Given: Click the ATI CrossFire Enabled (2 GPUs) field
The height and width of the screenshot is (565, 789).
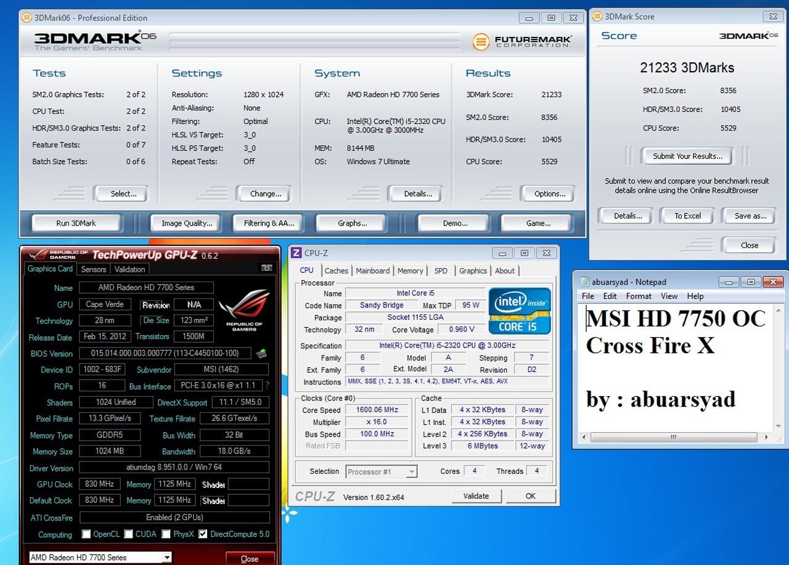Looking at the screenshot, I should pyautogui.click(x=174, y=517).
